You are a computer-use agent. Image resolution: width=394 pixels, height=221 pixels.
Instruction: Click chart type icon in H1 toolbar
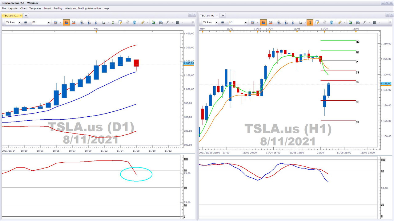252,22
